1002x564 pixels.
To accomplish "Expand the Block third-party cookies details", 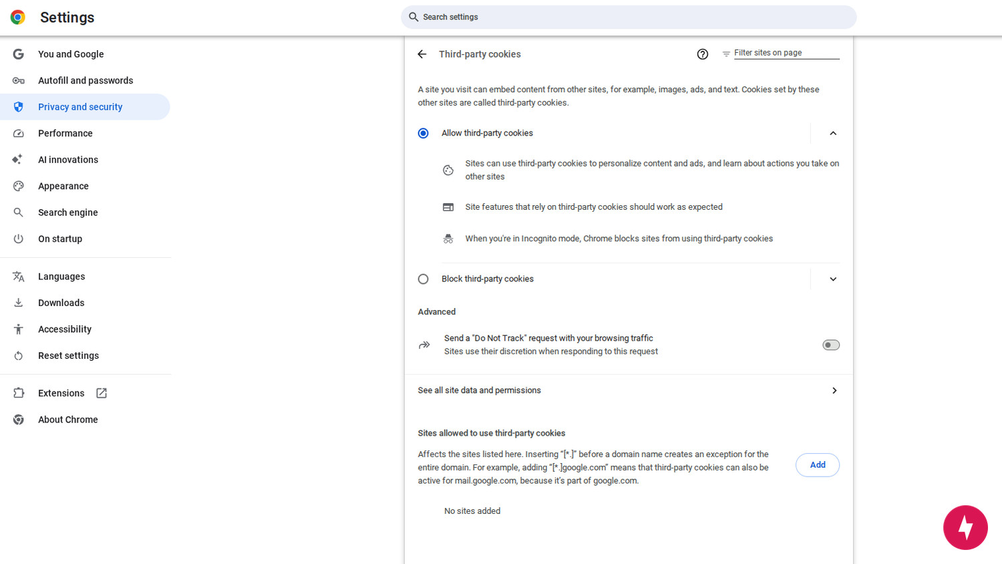I will (833, 279).
